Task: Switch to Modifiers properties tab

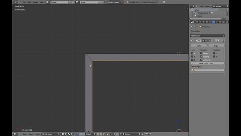Action: pyautogui.click(x=214, y=22)
